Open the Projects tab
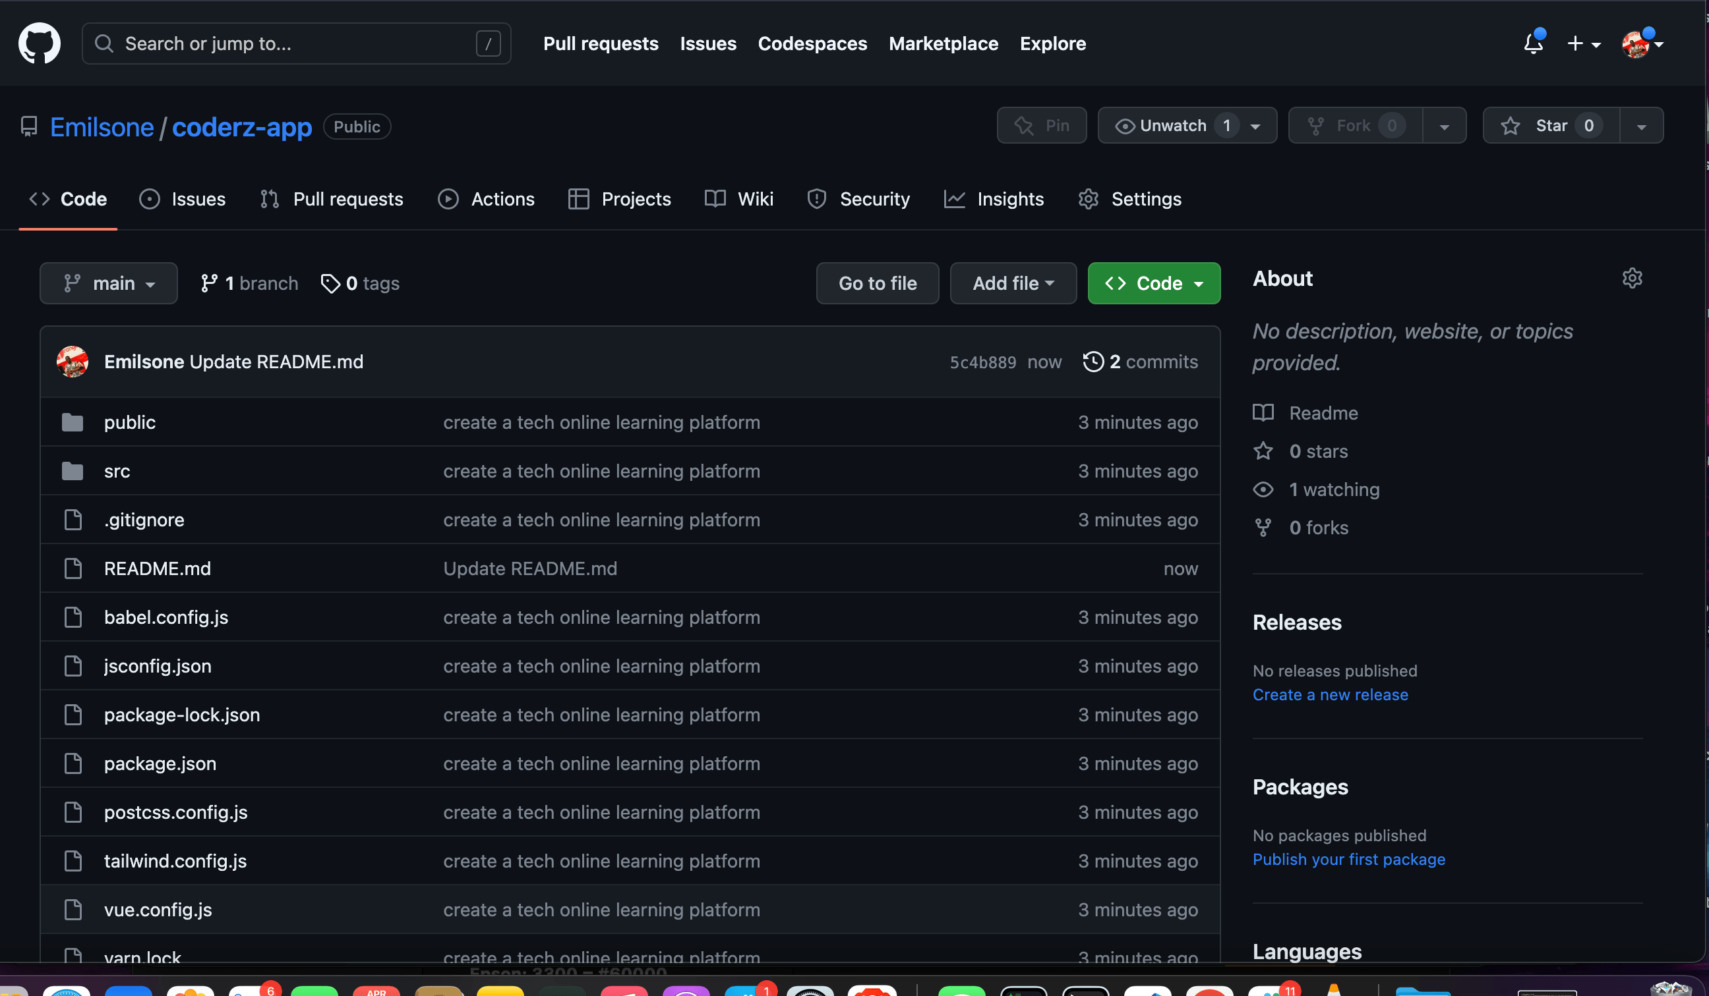 pyautogui.click(x=620, y=199)
